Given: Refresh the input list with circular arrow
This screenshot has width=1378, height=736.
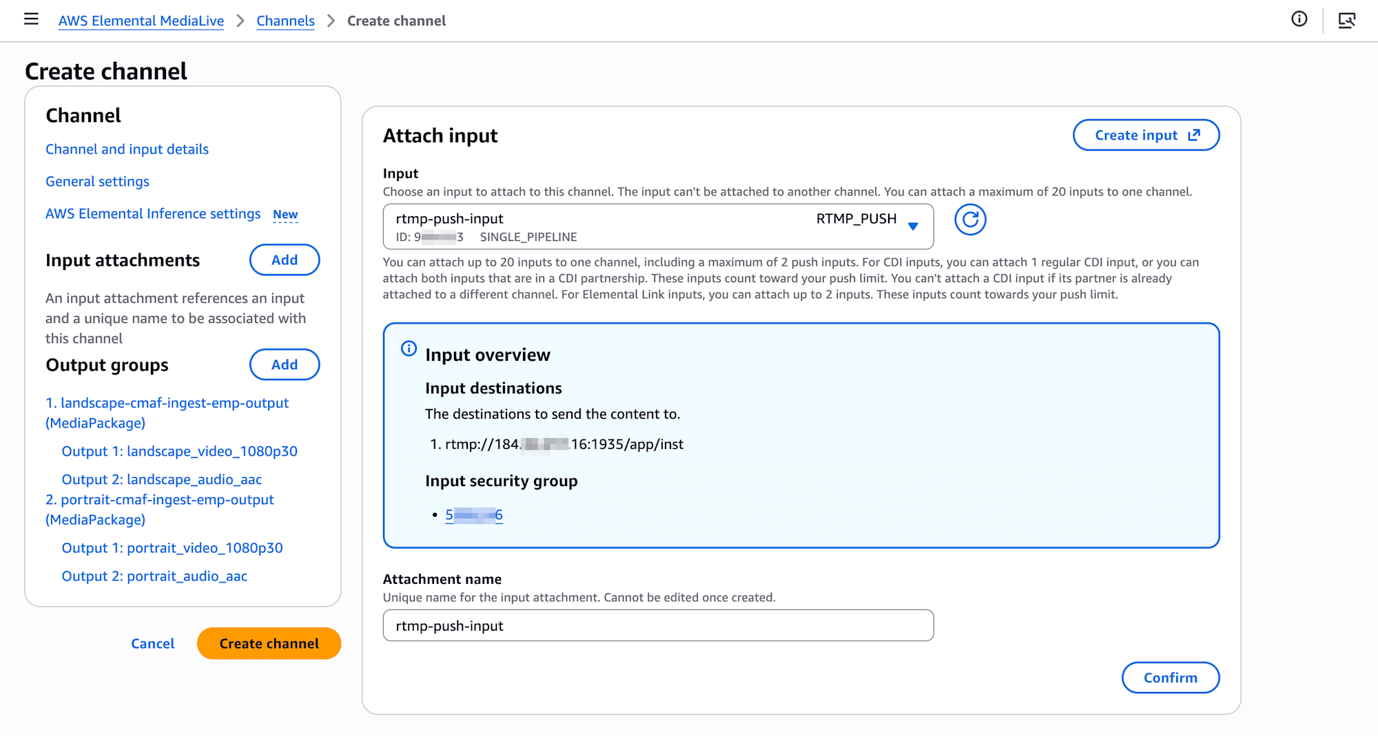Looking at the screenshot, I should click(969, 220).
